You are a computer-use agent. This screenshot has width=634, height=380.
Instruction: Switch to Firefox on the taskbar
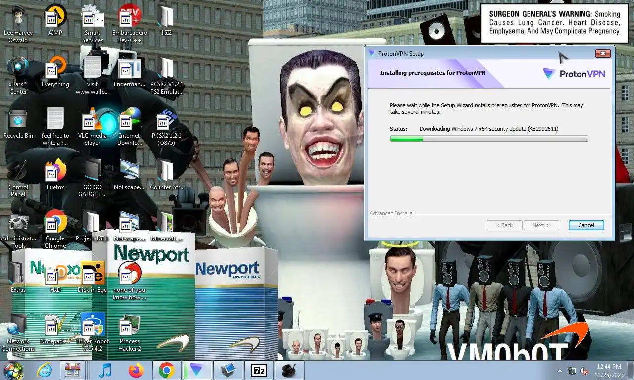tap(135, 370)
